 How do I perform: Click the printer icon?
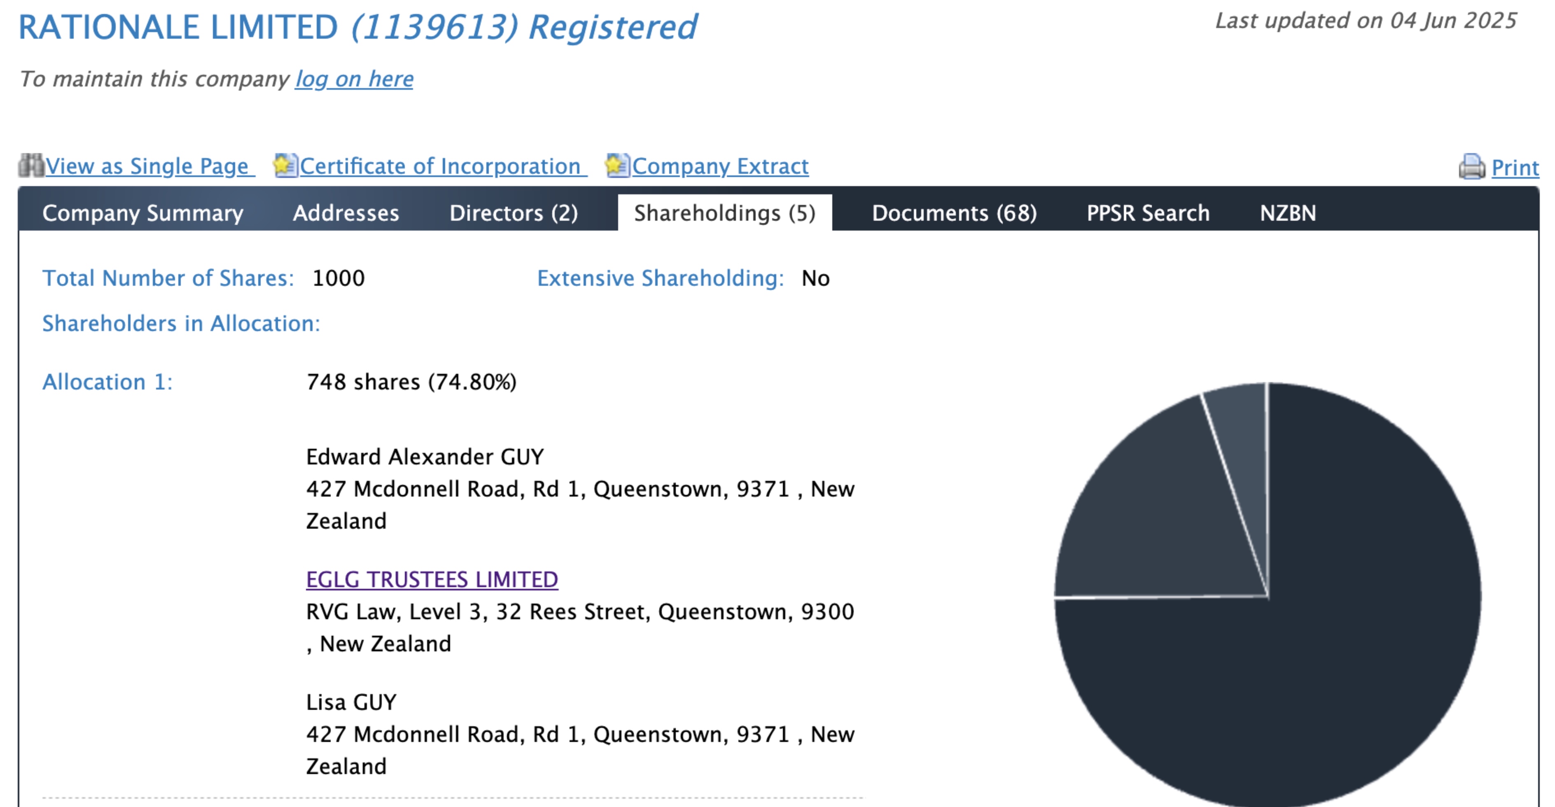pyautogui.click(x=1472, y=167)
